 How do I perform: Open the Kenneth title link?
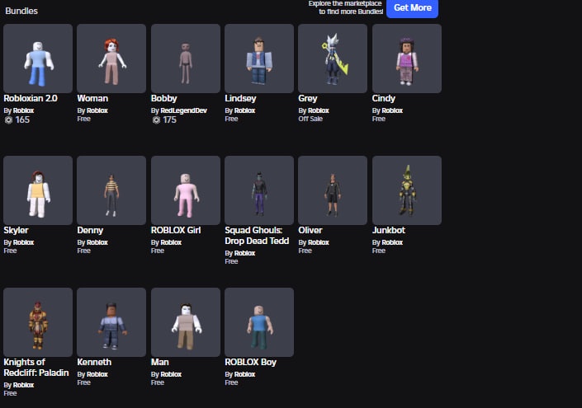click(94, 363)
